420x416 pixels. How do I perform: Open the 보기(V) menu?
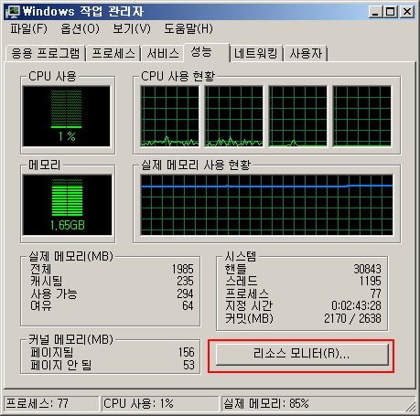pos(132,29)
